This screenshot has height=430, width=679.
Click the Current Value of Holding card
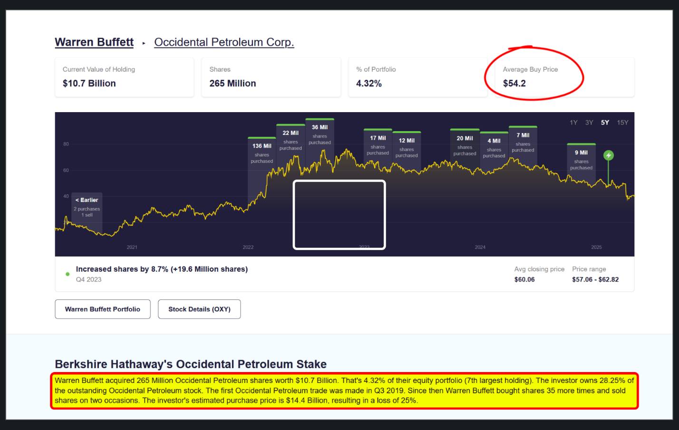pyautogui.click(x=124, y=77)
